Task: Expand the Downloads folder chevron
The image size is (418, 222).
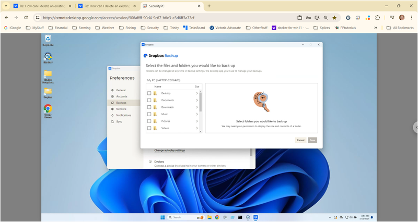Action: pyautogui.click(x=197, y=107)
